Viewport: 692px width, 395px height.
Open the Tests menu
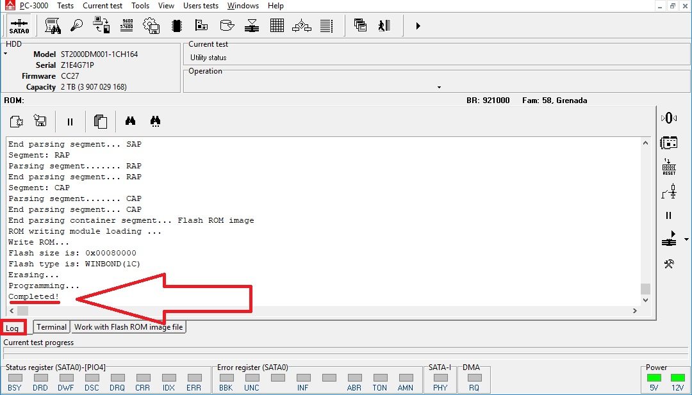[x=65, y=6]
